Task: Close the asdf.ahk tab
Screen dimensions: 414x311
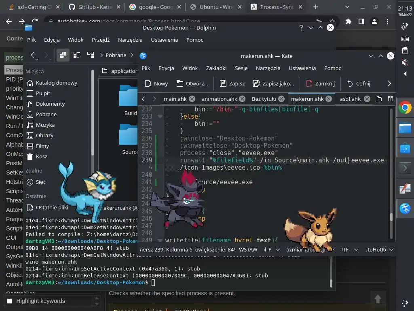Action: point(367,99)
